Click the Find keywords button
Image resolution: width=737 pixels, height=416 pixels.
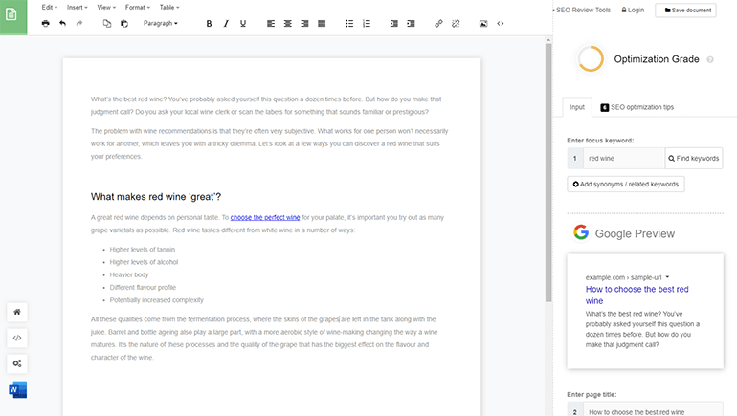693,158
